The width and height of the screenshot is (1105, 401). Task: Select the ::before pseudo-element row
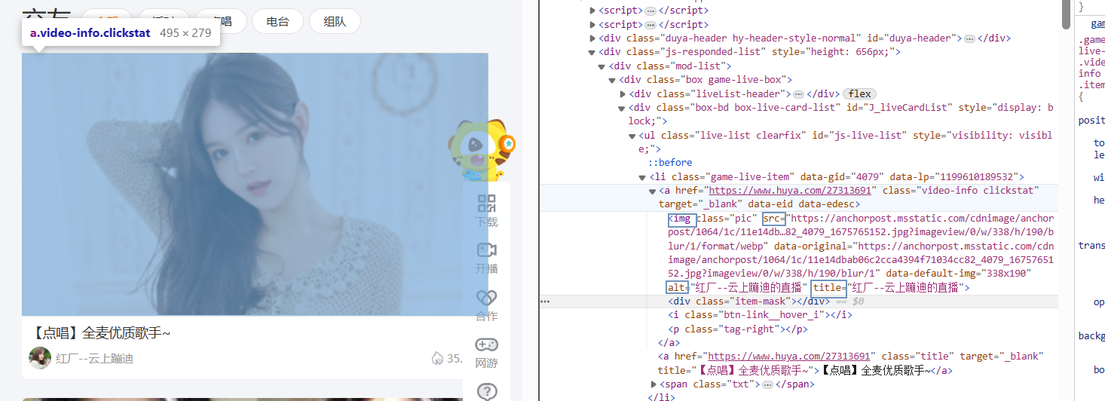coord(670,163)
